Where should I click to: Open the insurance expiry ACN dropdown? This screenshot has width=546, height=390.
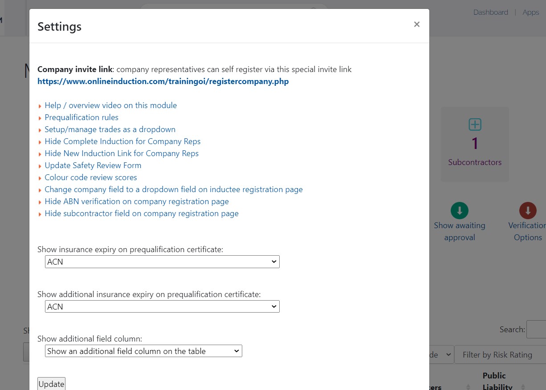coord(162,262)
